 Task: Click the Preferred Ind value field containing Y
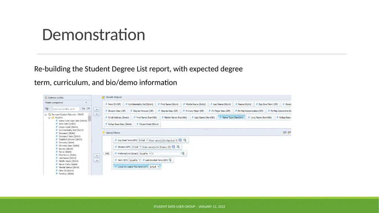166,153
